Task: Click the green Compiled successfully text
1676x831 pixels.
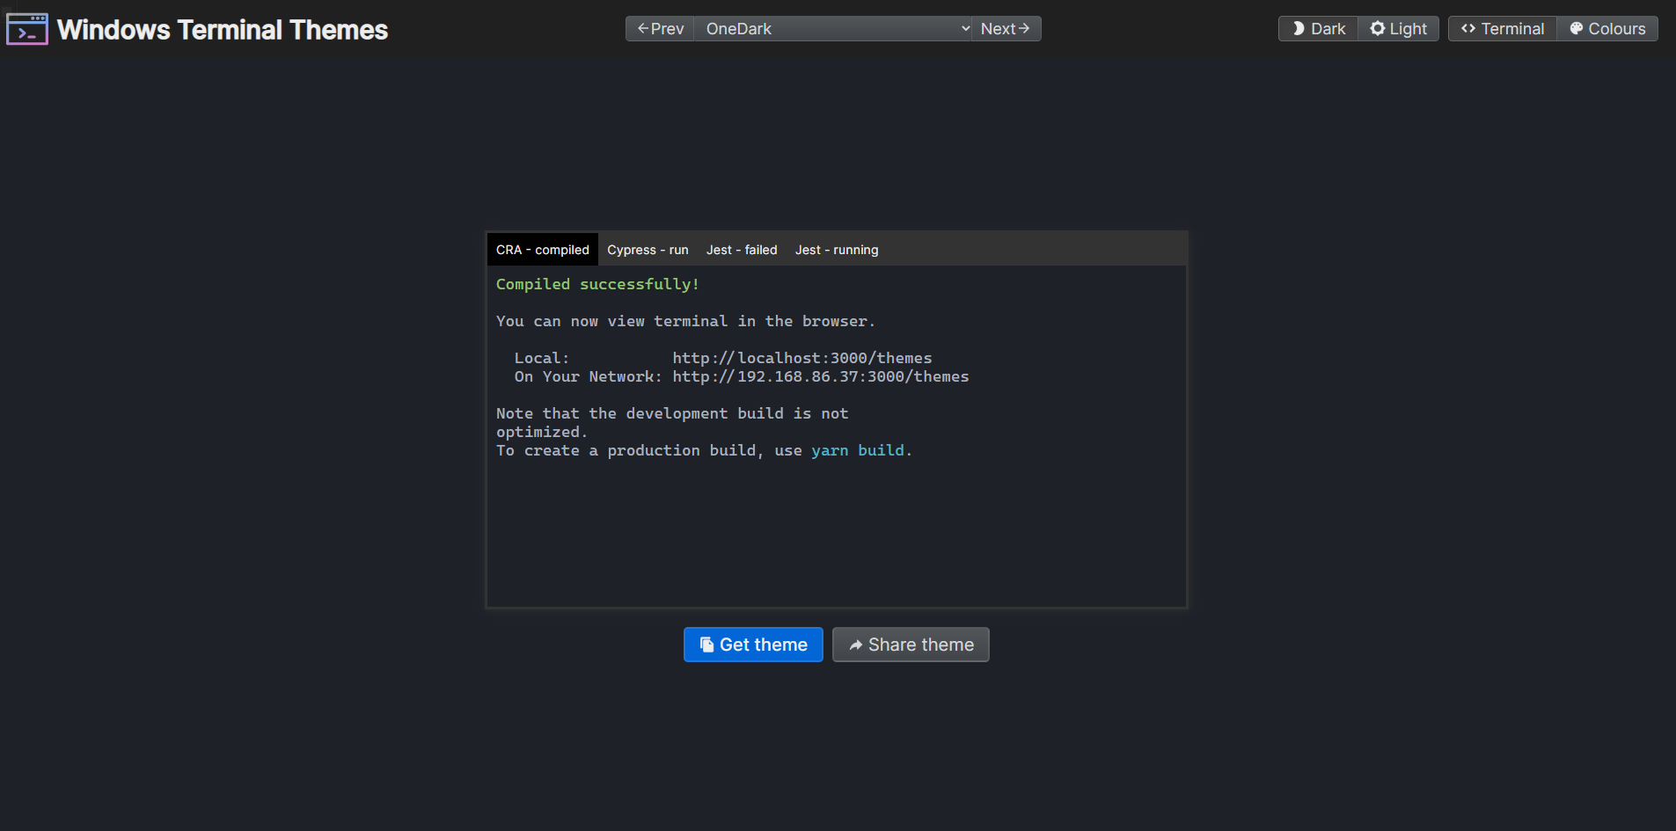Action: (596, 283)
